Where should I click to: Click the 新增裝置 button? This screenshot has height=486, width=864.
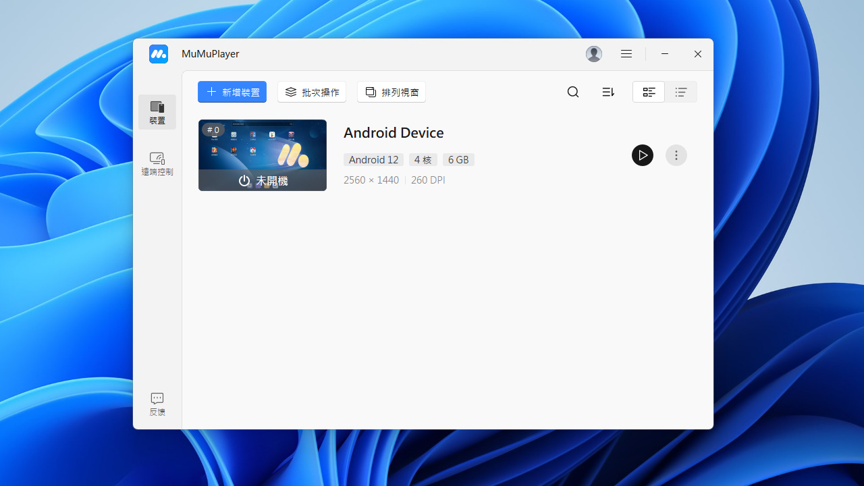pyautogui.click(x=232, y=92)
